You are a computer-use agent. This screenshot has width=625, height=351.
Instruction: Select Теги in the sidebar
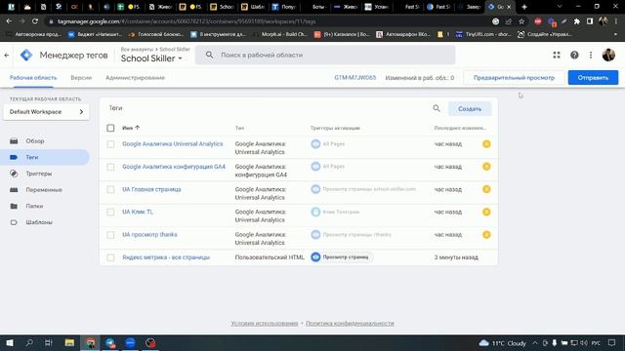(45, 157)
